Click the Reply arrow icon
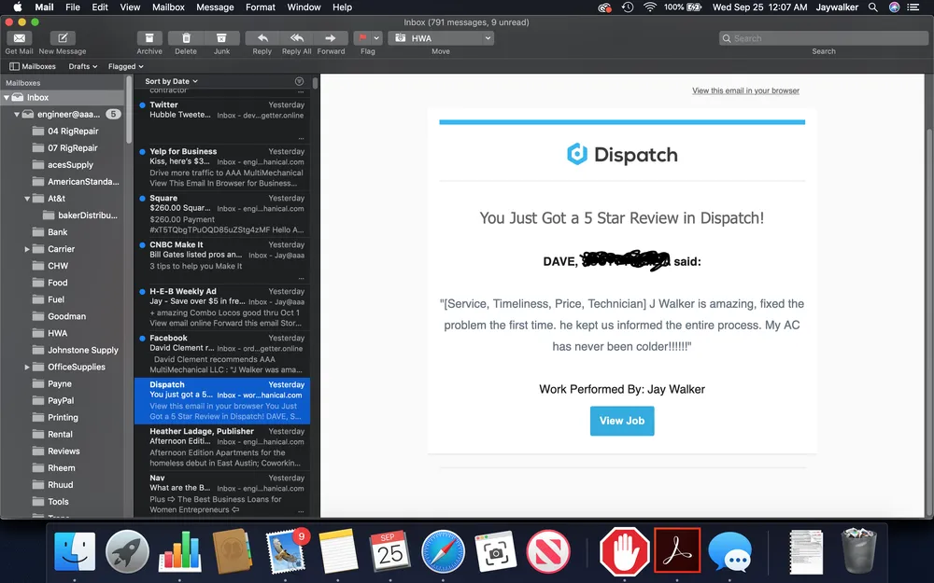Screen dimensions: 934x583 click(x=262, y=38)
